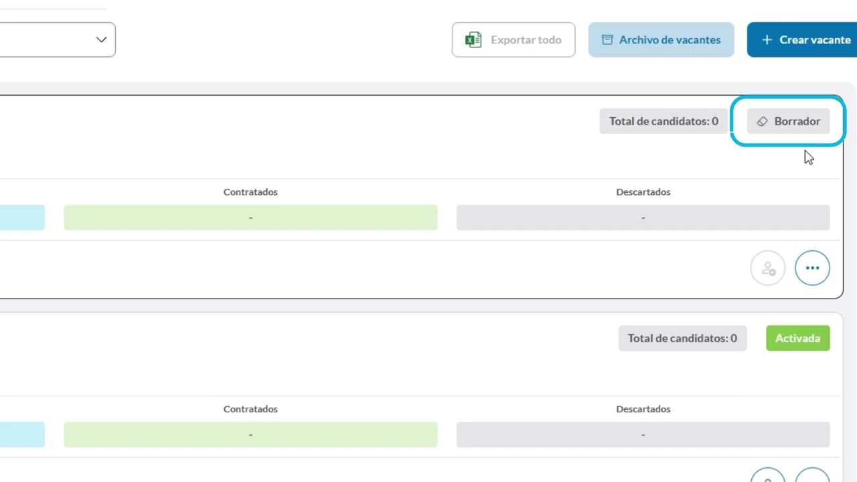The width and height of the screenshot is (857, 482).
Task: Select Descartados gray bar in Activada vacancy
Action: [643, 434]
